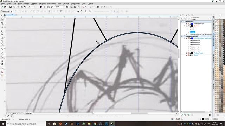Collapse the Страница 1 tree node

coord(182,22)
